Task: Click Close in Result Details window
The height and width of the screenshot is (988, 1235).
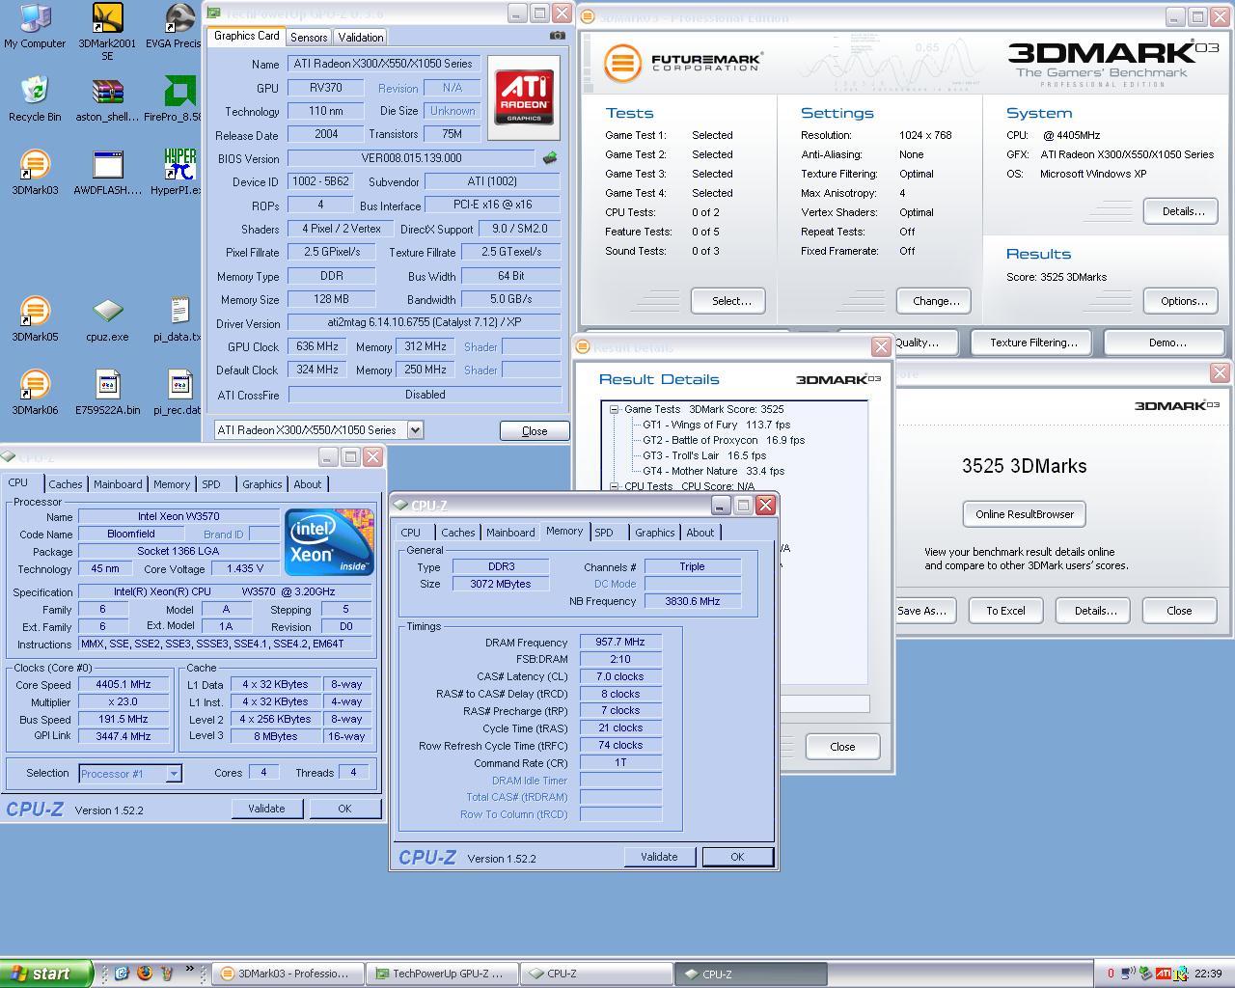Action: pyautogui.click(x=842, y=747)
